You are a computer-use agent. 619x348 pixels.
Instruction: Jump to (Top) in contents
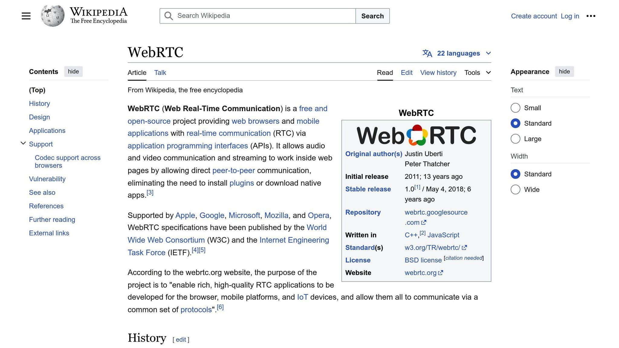[37, 90]
